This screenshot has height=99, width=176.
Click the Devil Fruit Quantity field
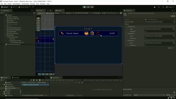pos(159,31)
